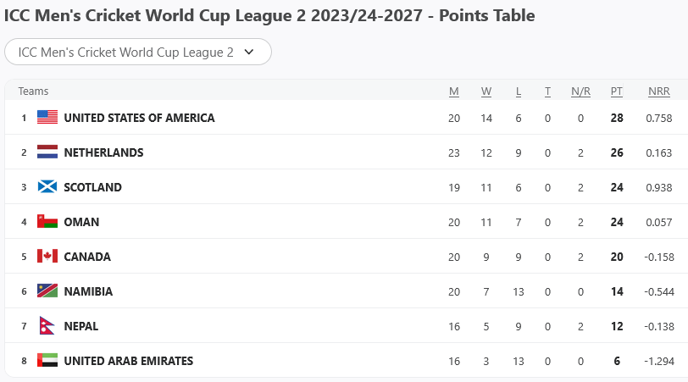The image size is (688, 382).
Task: Open the ICC Men's Cricket World Cup League 2 dropdown
Action: coord(127,52)
